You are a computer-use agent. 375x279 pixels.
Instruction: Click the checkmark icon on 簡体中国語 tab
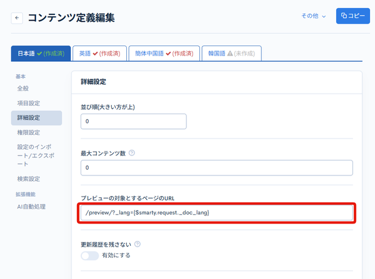(x=168, y=54)
